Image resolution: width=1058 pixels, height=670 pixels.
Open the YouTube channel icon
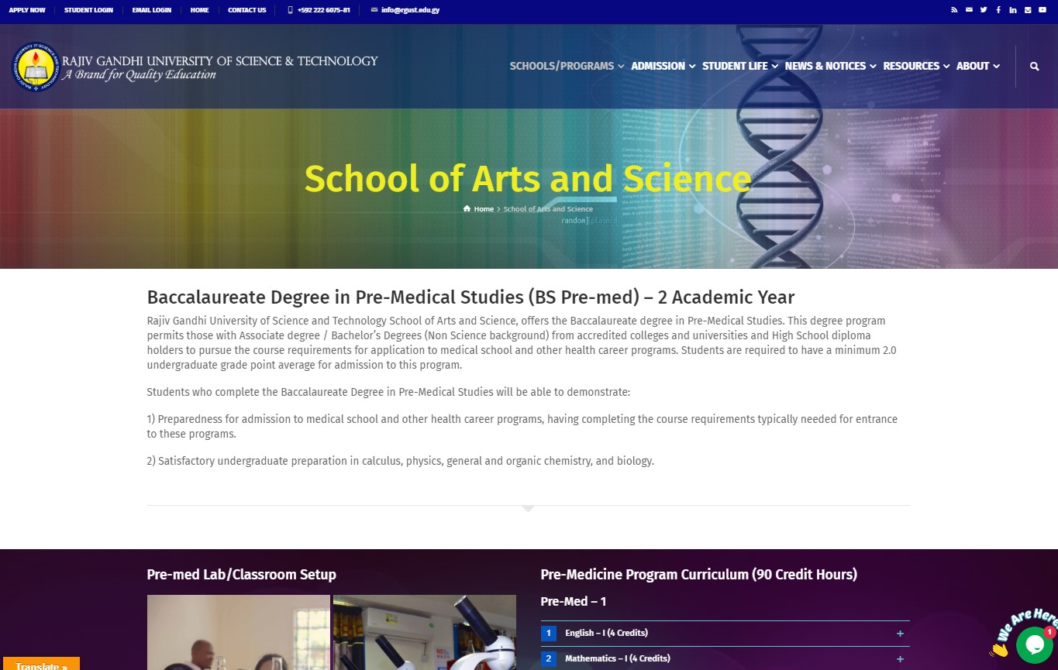pyautogui.click(x=1042, y=10)
